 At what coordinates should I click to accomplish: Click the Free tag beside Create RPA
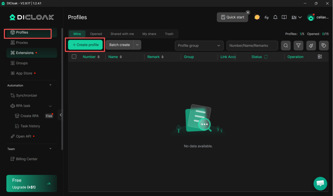pyautogui.click(x=49, y=116)
